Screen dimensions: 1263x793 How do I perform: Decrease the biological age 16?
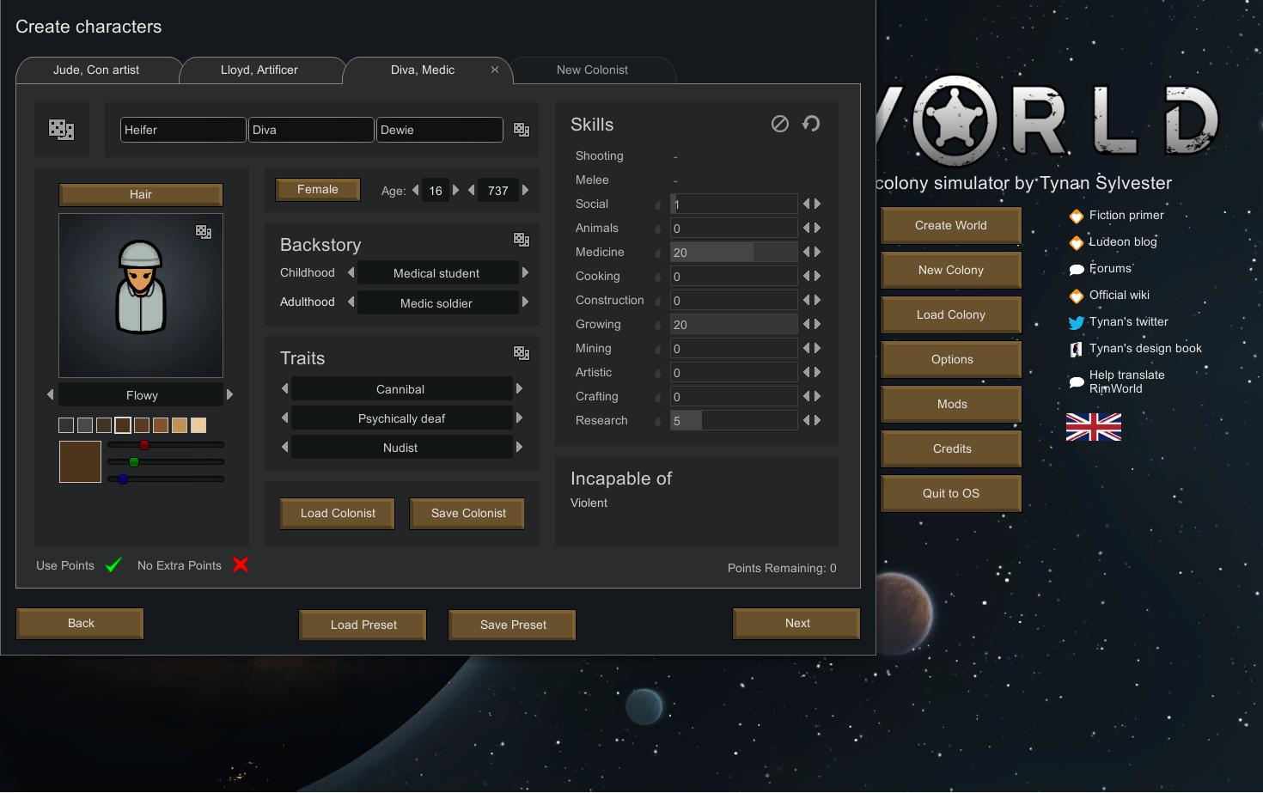416,190
